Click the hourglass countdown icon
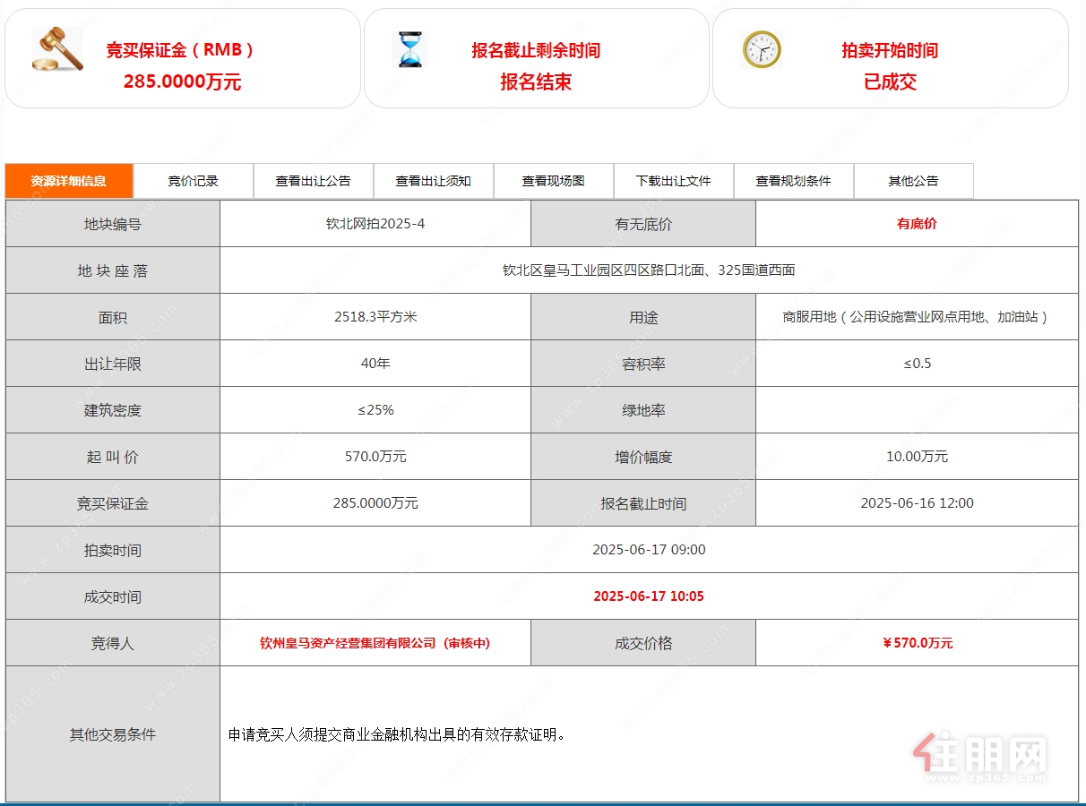 point(409,49)
